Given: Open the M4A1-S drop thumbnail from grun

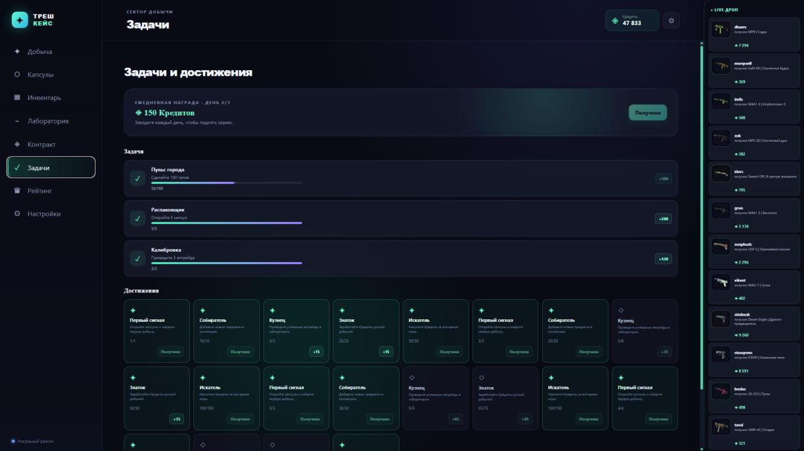Looking at the screenshot, I should pyautogui.click(x=721, y=210).
